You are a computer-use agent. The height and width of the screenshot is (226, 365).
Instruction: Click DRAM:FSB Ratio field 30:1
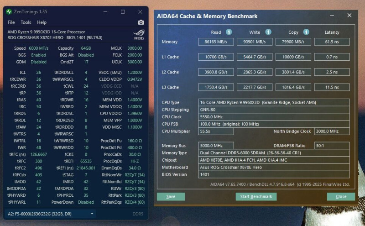tap(332, 146)
